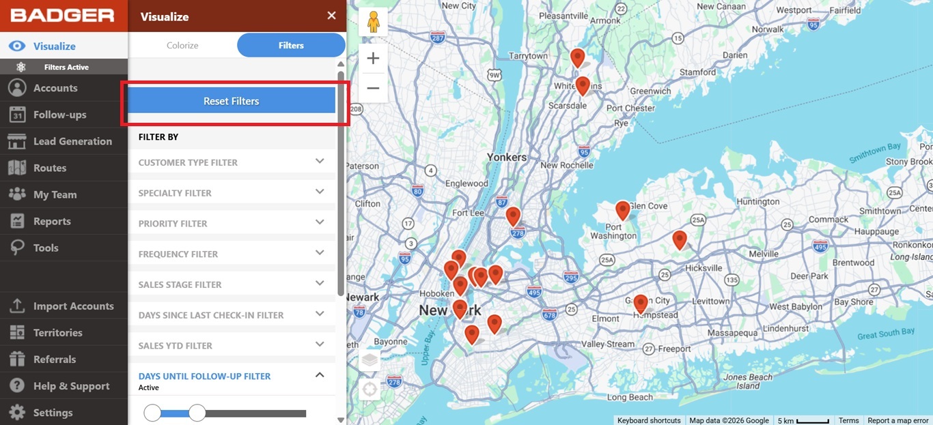Switch to the Colorize tab

coord(182,45)
